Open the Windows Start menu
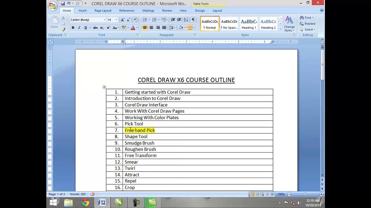The image size is (371, 208). (53, 203)
